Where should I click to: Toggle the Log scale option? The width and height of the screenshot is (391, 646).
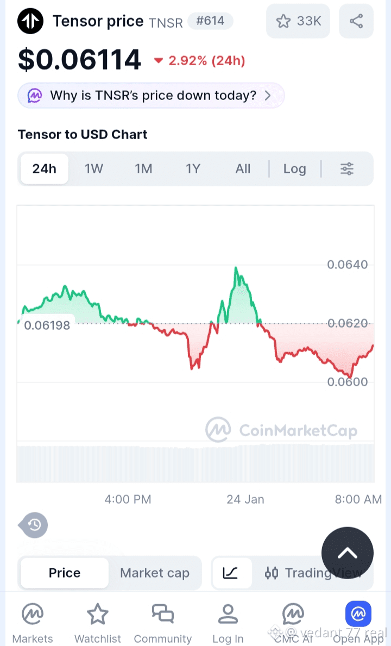(294, 169)
